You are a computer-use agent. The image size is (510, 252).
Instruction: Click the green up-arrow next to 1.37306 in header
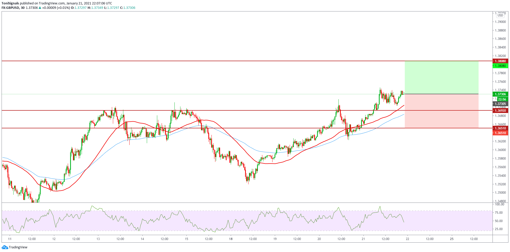click(40, 8)
